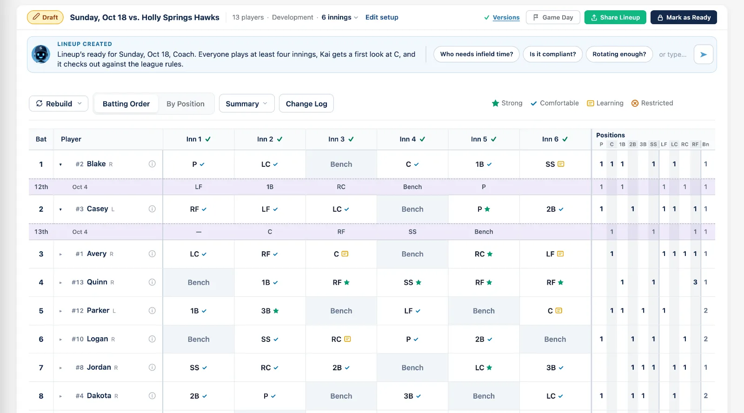Image resolution: width=744 pixels, height=413 pixels.
Task: Open Parker's info icon
Action: [152, 310]
